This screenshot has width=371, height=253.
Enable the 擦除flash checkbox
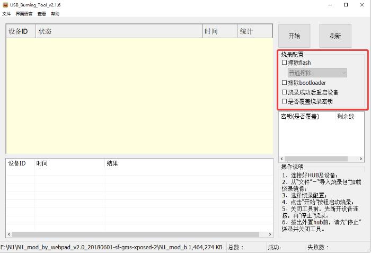point(285,63)
